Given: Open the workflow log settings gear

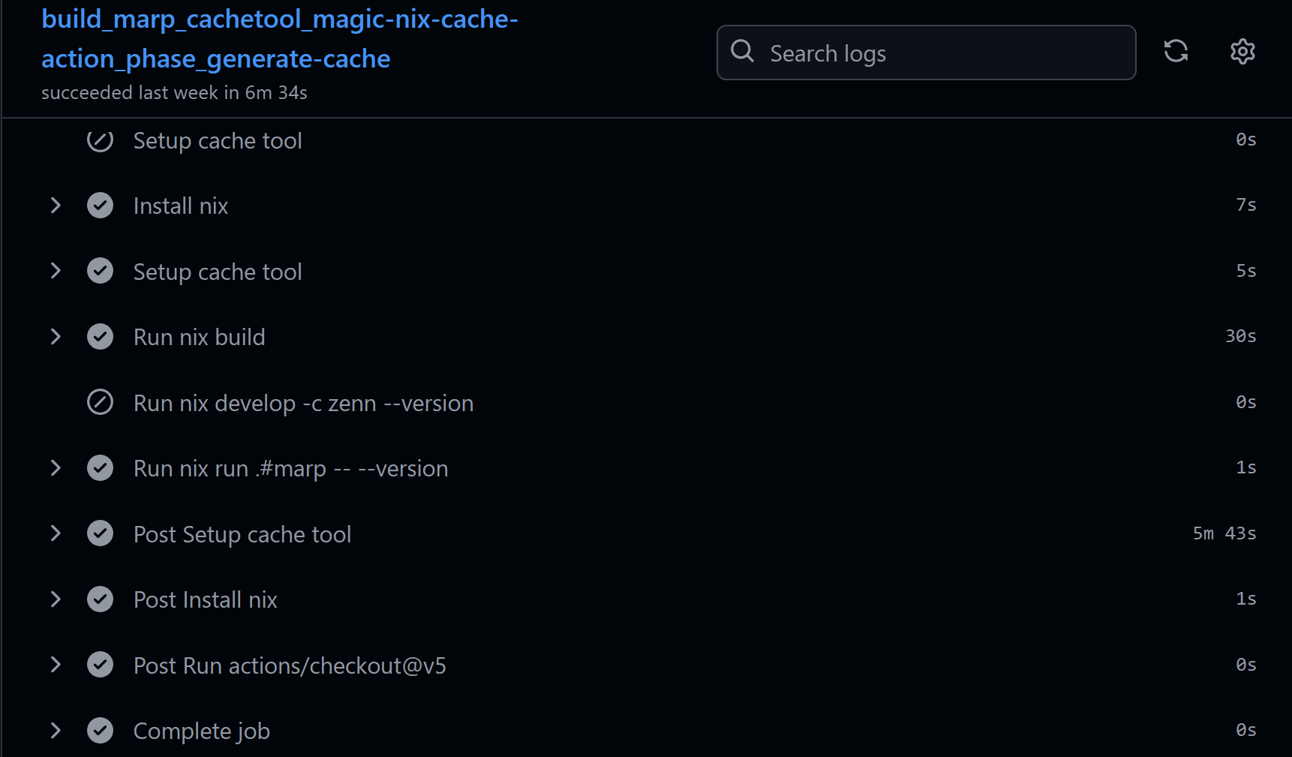Looking at the screenshot, I should pyautogui.click(x=1242, y=52).
